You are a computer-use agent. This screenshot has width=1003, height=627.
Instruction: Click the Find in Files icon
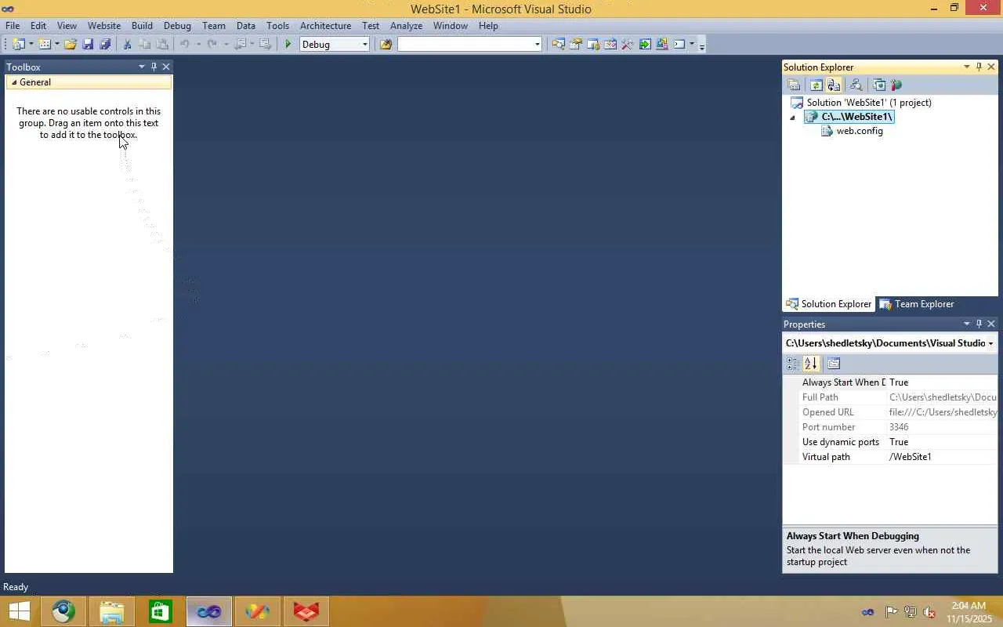[x=386, y=45]
